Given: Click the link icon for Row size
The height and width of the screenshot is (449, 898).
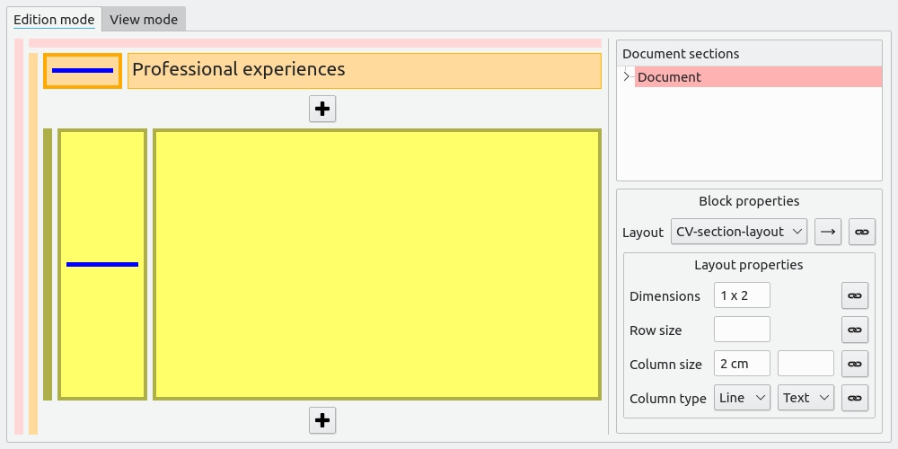Looking at the screenshot, I should pos(855,330).
